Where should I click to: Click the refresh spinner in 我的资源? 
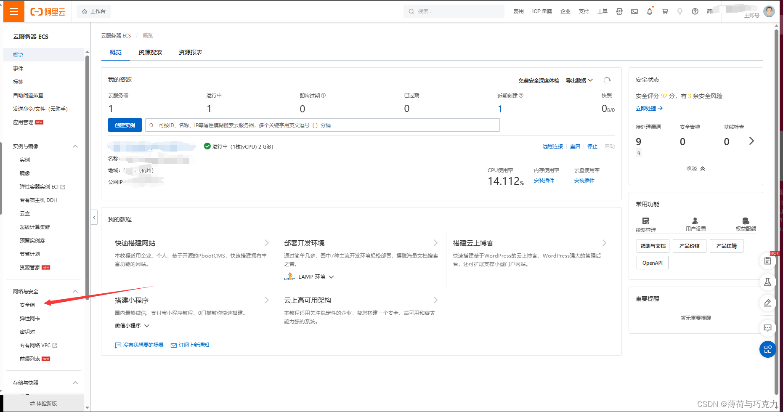607,80
